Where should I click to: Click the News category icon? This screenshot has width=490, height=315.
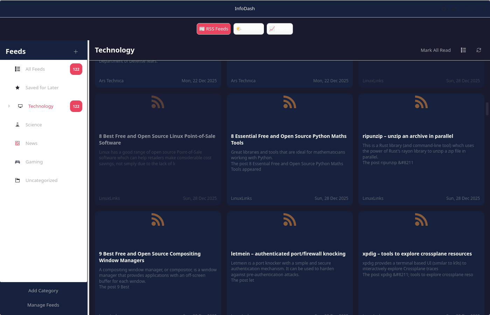(x=17, y=143)
